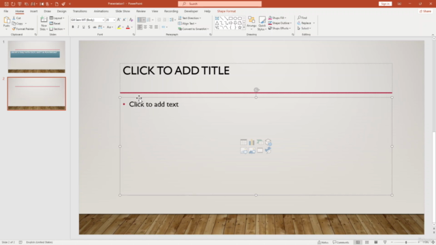Increase list indent level
The image size is (436, 245).
point(165,20)
